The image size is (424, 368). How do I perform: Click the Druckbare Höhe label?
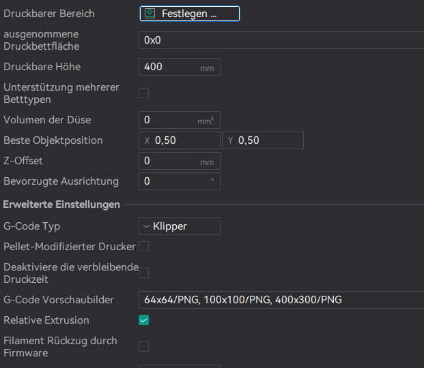coord(42,67)
